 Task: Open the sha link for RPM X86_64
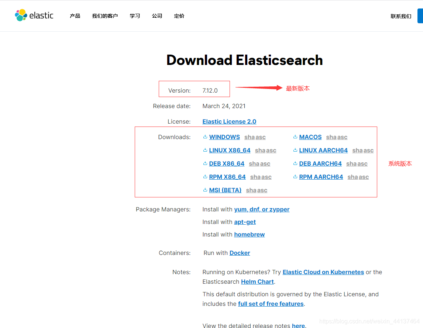click(x=255, y=177)
